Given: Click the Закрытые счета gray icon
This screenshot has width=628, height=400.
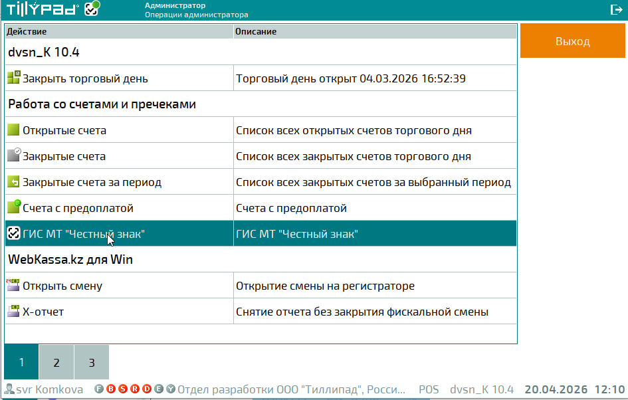Looking at the screenshot, I should tap(13, 155).
